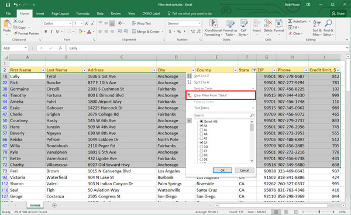Screen dimensions: 351x215
Task: Click the Format cells icon
Action: 279,23
